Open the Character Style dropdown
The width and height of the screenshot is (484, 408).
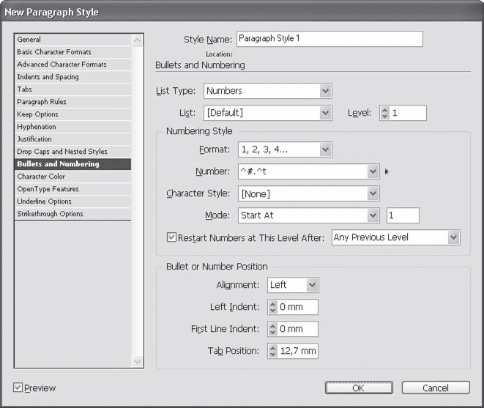[373, 193]
